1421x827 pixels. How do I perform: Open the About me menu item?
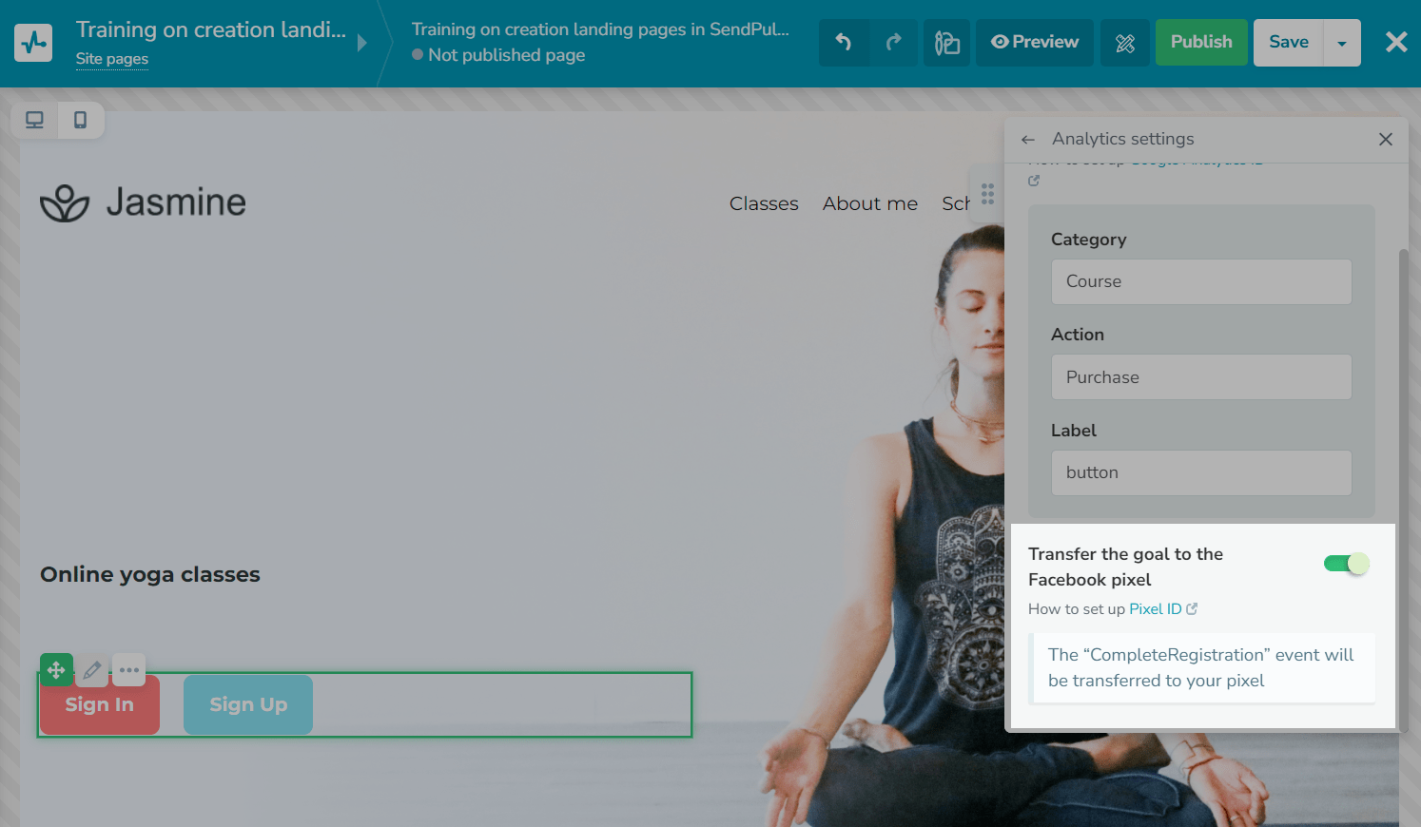tap(869, 203)
